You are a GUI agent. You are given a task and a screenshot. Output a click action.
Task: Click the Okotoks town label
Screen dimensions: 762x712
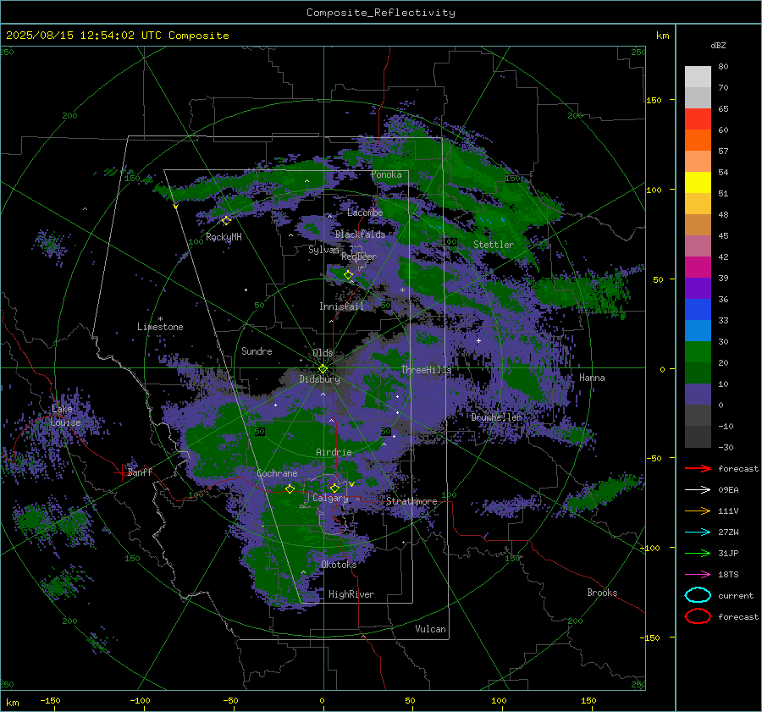(339, 565)
